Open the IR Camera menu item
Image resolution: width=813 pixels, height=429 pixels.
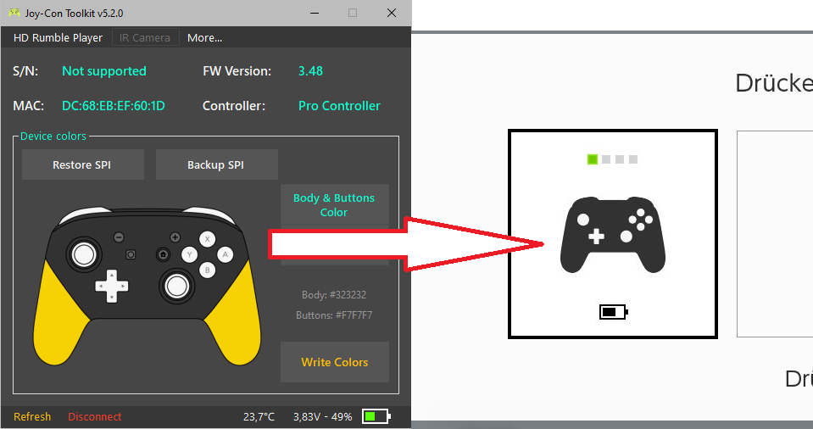point(145,37)
